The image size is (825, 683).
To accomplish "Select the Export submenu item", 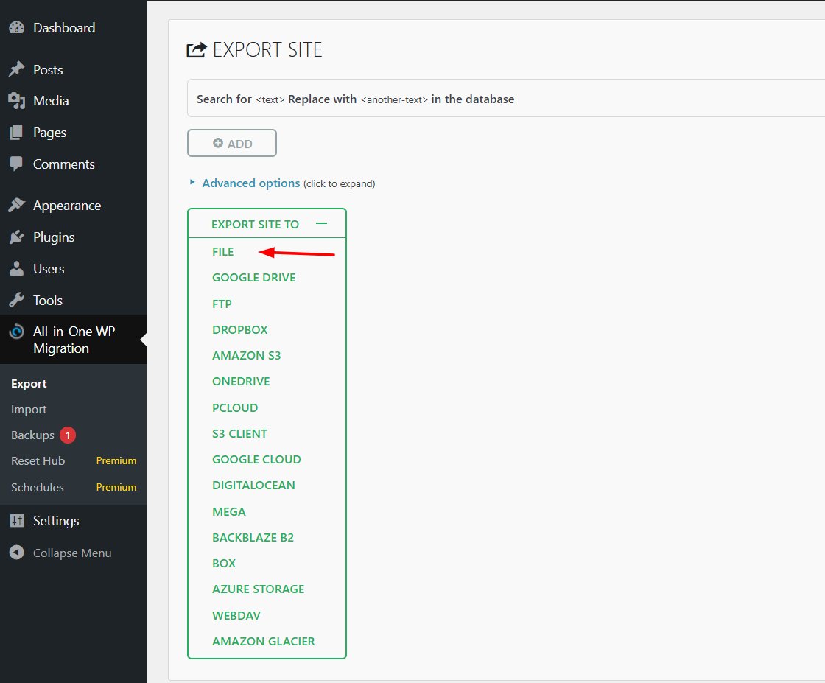I will (29, 384).
